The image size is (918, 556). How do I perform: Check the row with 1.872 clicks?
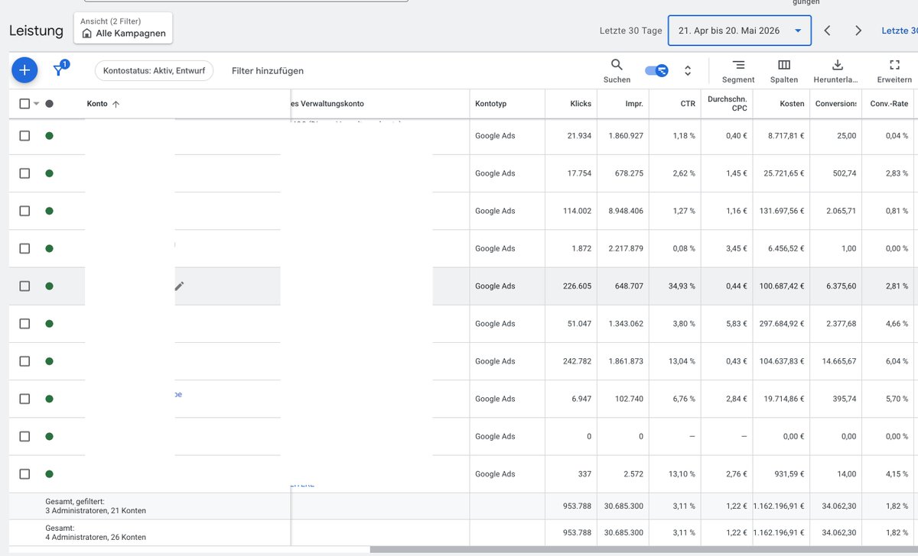(x=24, y=248)
